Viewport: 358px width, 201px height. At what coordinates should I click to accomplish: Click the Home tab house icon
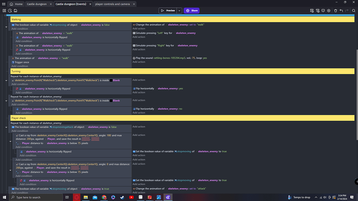point(12,4)
